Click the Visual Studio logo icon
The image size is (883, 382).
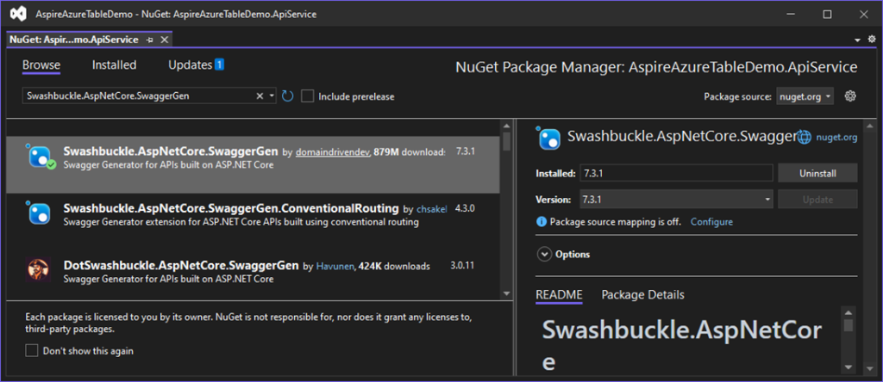[x=17, y=14]
